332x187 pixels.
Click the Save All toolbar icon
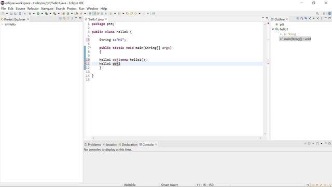[x=15, y=14]
